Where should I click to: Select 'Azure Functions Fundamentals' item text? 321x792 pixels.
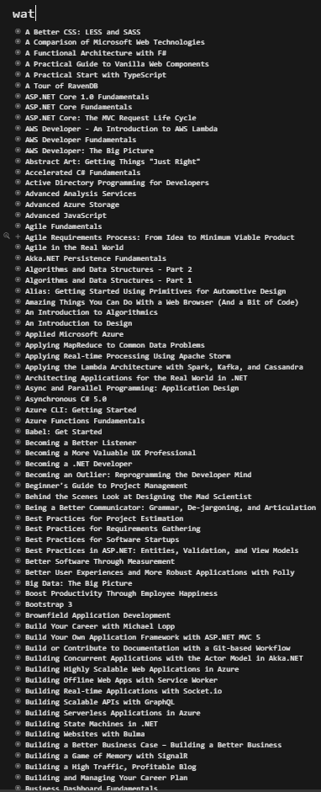click(x=85, y=421)
